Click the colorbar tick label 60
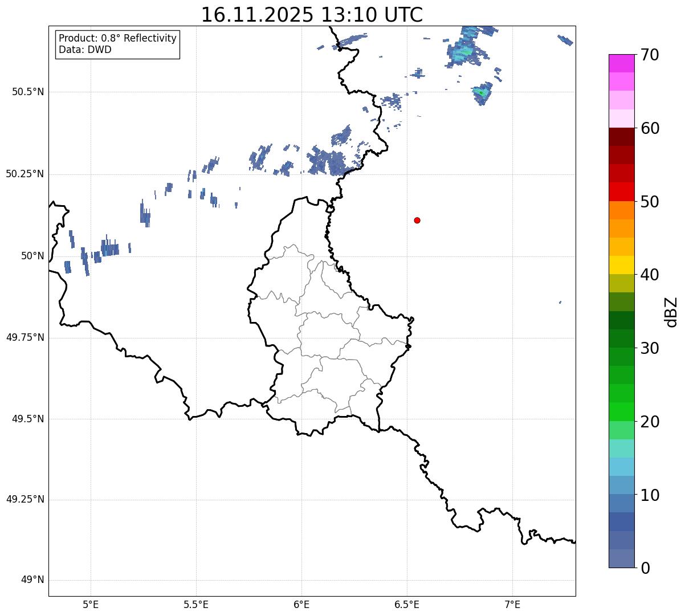685x616 pixels. [x=650, y=128]
